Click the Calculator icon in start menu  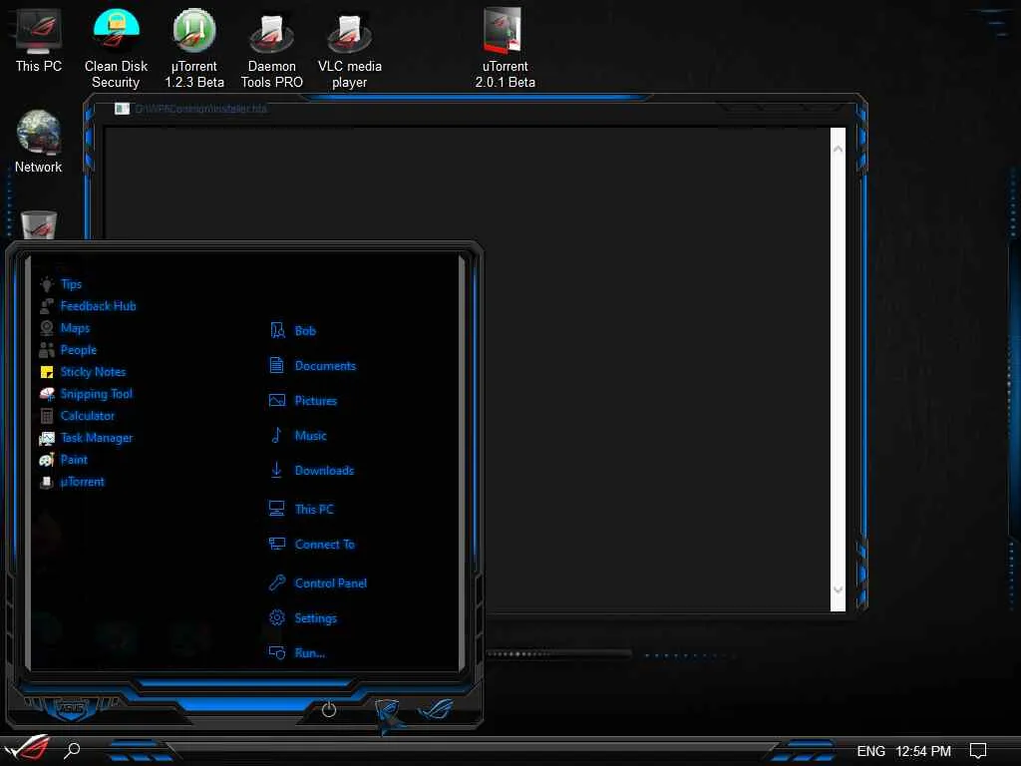47,416
